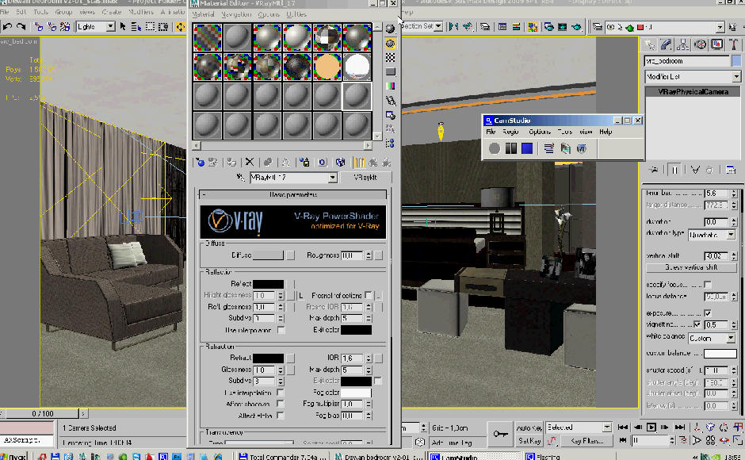Open render preset dropdown in toolbar
Image resolution: width=745 pixels, height=460 pixels.
click(720, 27)
